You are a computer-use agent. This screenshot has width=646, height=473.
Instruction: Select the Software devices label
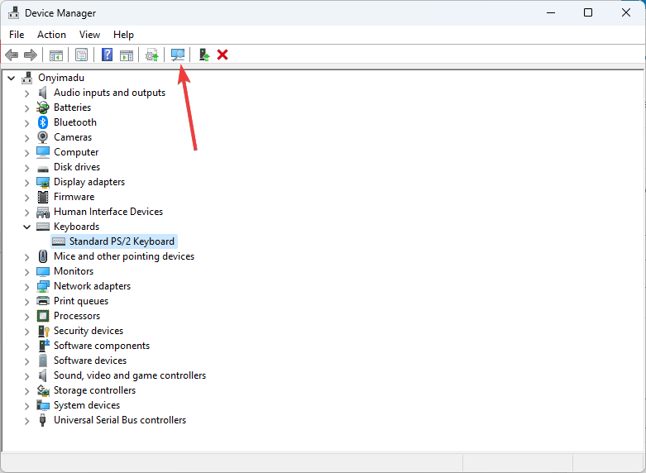tap(90, 361)
